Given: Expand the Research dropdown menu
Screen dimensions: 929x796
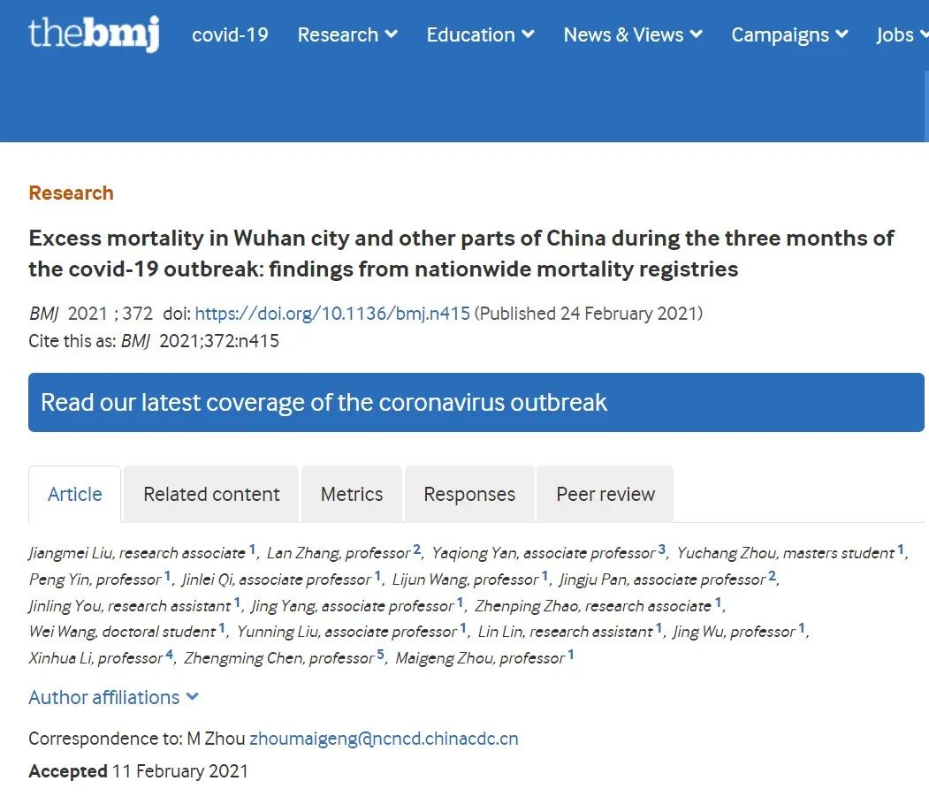Looking at the screenshot, I should point(347,35).
